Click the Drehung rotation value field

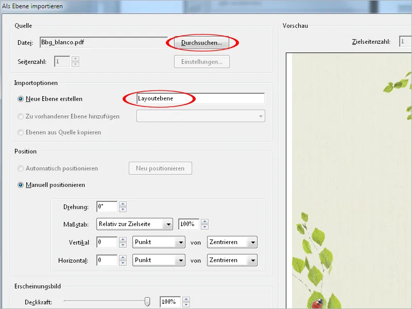tap(107, 207)
